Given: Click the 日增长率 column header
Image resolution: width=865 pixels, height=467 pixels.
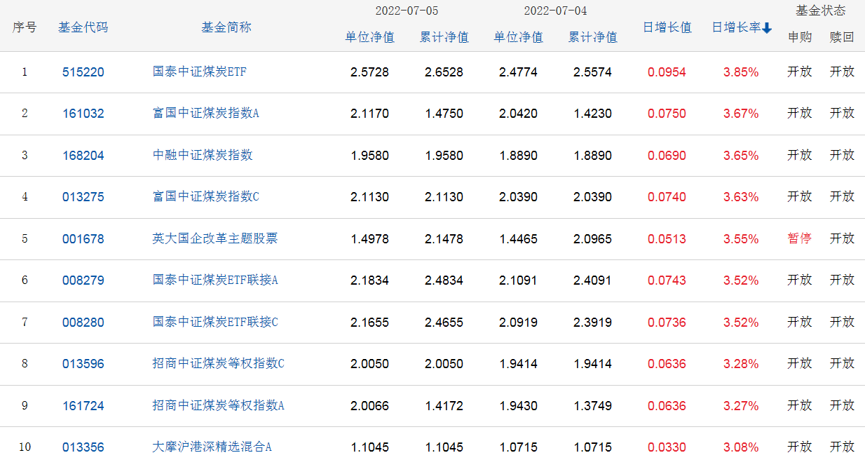Looking at the screenshot, I should tap(736, 27).
